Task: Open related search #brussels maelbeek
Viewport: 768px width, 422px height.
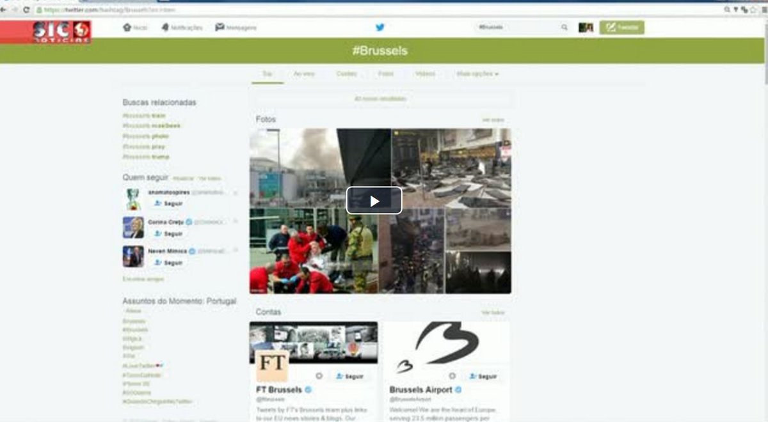Action: [x=152, y=126]
